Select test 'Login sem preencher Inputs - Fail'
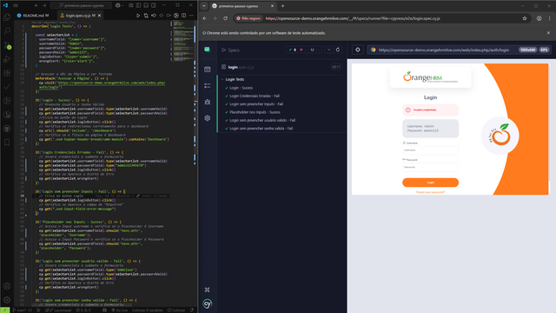Screen dimensions: 556x313 click(x=256, y=104)
